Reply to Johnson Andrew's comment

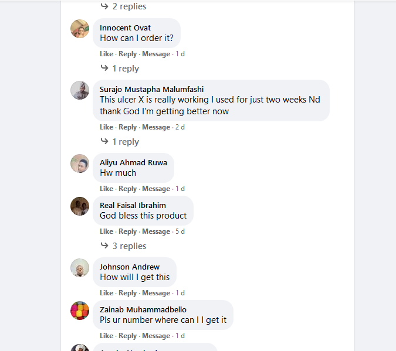[127, 293]
